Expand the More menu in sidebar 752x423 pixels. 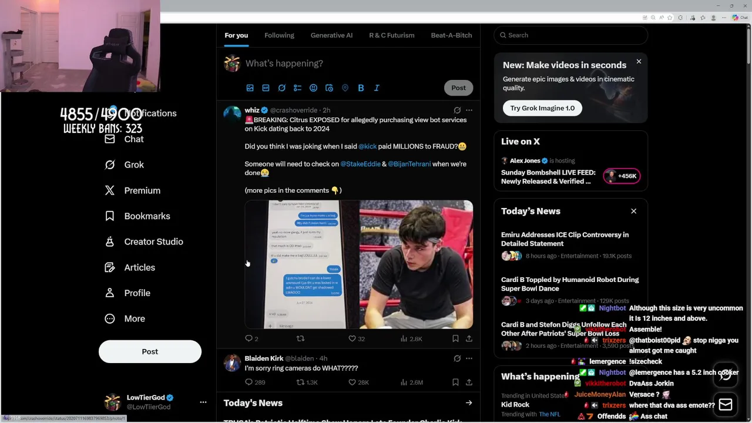point(125,318)
